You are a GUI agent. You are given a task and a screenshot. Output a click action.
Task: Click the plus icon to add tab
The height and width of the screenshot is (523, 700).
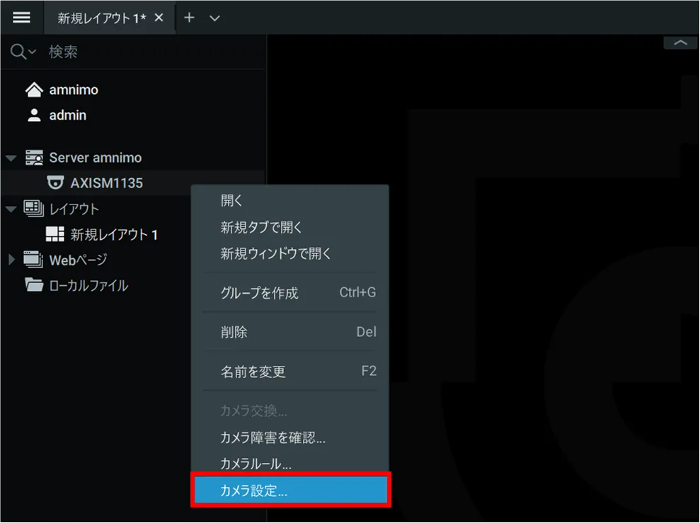click(x=189, y=18)
